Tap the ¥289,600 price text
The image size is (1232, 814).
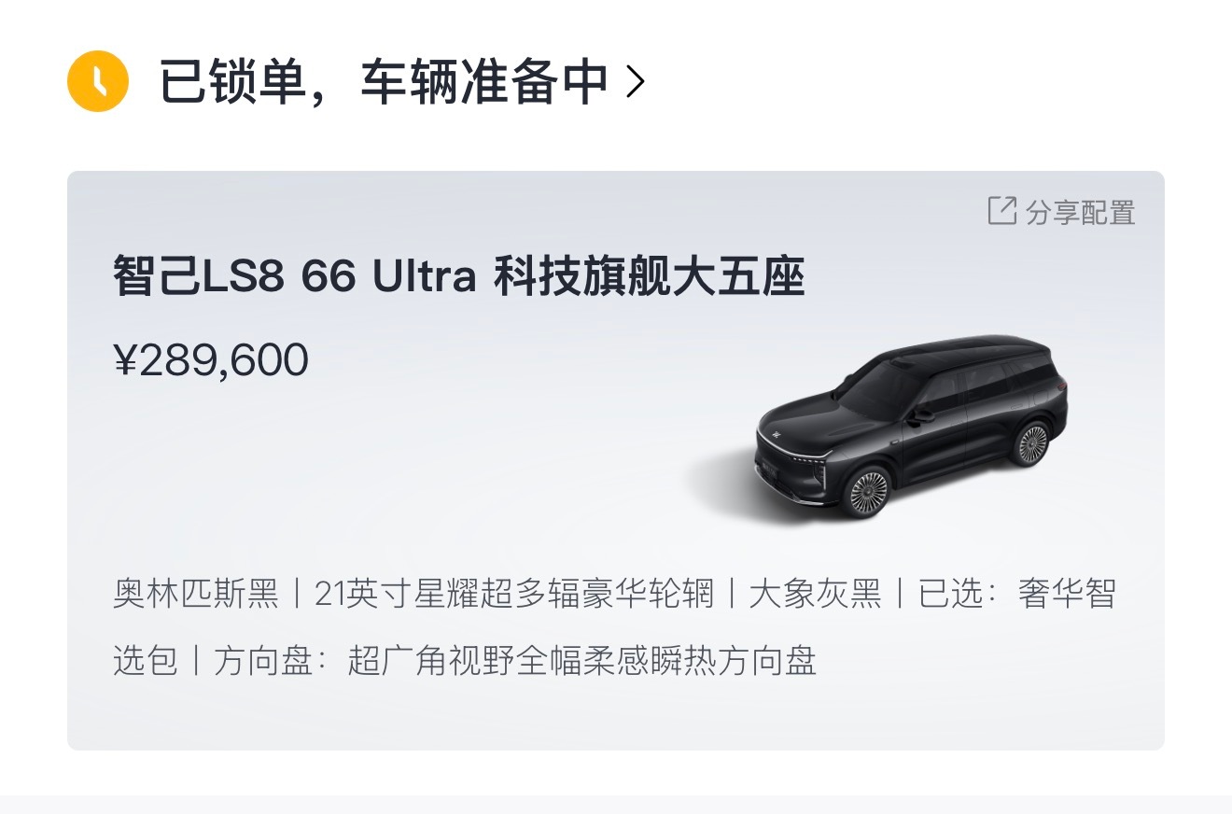coord(211,360)
